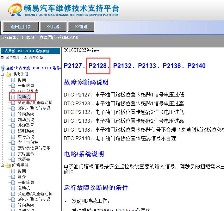224x211 pixels.
Task: Open the 术语表 entry
Action: pos(24,159)
